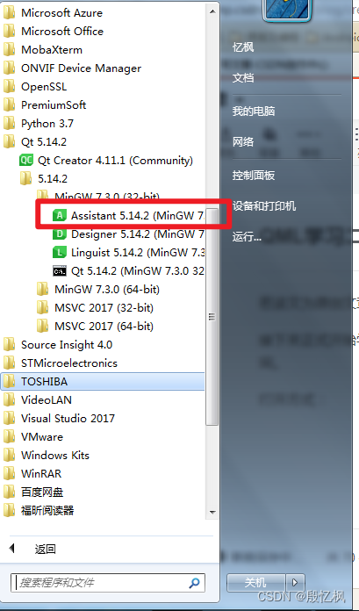Open Designer 5.14.2 green D icon
359x611 pixels.
pyautogui.click(x=60, y=234)
